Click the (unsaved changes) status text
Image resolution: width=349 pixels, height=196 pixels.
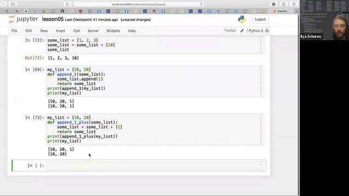[x=136, y=20]
